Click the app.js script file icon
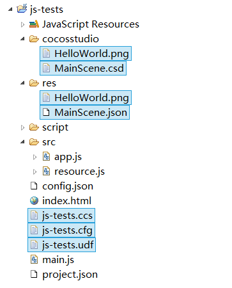 tap(46, 156)
